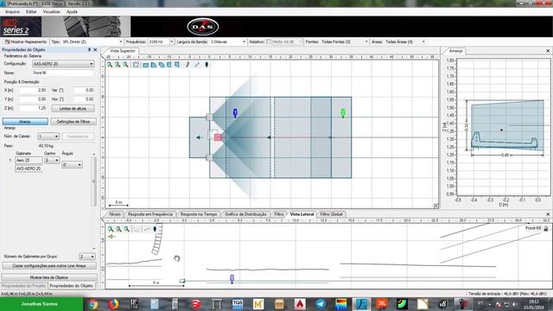Toggle Mostrar Mapeamento
The image size is (553, 311).
pyautogui.click(x=26, y=41)
